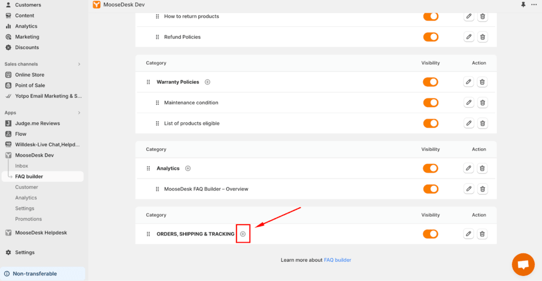Delete ORDERS, SHIPPING & TRACKING category
Screen dimensions: 542x281
(x=482, y=234)
